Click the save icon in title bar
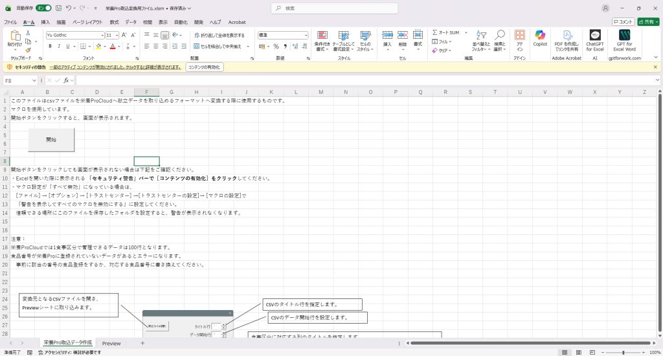This screenshot has width=663, height=356. coord(58,8)
